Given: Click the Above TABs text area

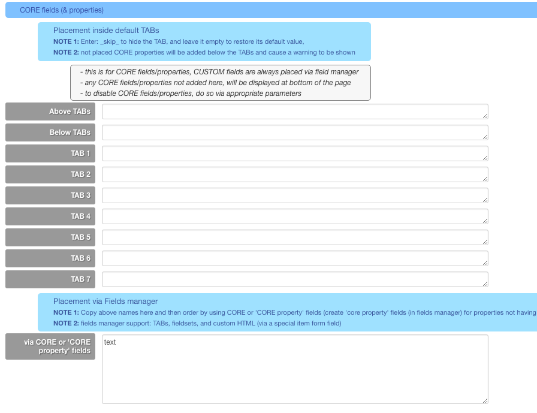Looking at the screenshot, I should pos(295,111).
